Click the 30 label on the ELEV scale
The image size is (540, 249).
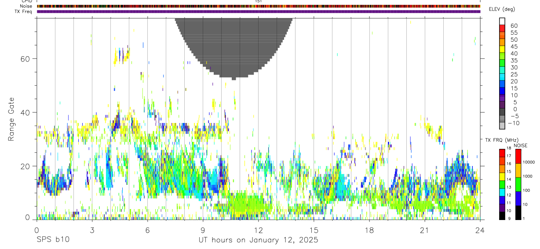[x=514, y=68]
